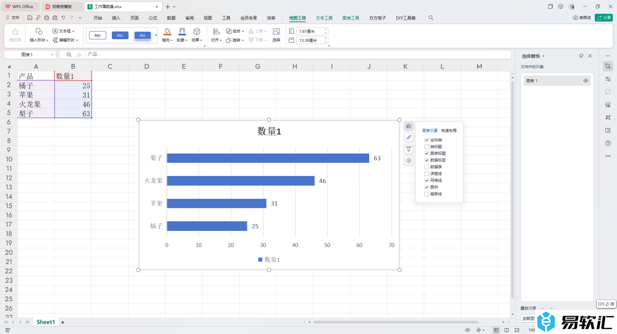Viewport: 617px width, 334px height.
Task: Open the new tab options arrow beside plus
Action: click(174, 7)
